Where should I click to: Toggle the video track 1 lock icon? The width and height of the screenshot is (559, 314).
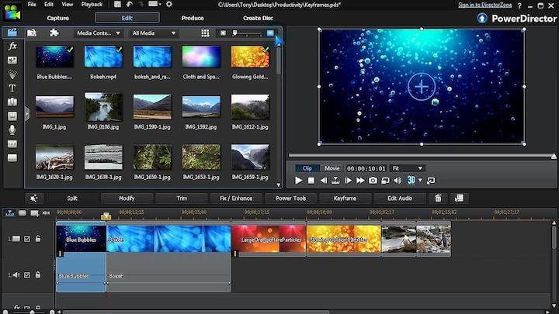(x=38, y=239)
